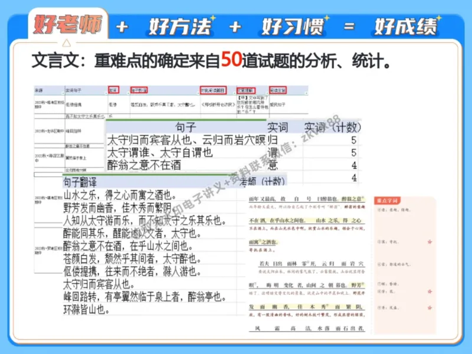Viewport: 472px width, 354px height.
Task: Open the filter arrow of the 来源 column
Action: pyautogui.click(x=63, y=93)
